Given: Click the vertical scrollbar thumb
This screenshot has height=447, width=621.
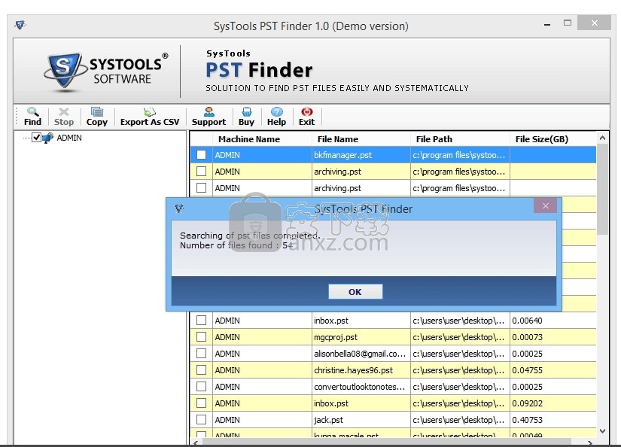Looking at the screenshot, I should 602,189.
